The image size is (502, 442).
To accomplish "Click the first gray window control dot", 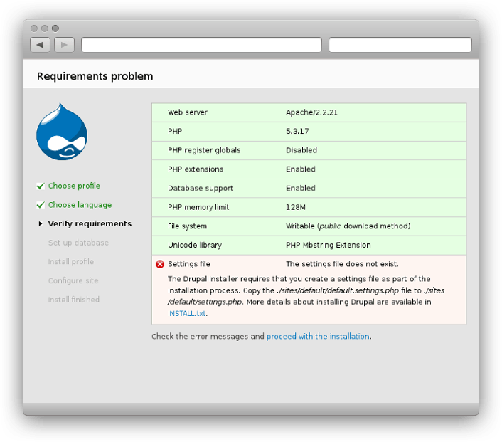I will tap(34, 28).
